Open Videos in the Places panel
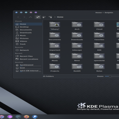Screen dimensions: 119x119 [x=28, y=41]
